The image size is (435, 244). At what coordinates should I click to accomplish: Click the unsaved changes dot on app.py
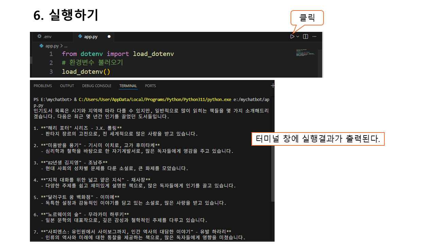[109, 36]
